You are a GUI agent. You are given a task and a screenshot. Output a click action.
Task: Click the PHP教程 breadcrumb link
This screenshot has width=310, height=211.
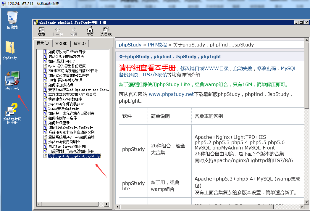coord(157,45)
